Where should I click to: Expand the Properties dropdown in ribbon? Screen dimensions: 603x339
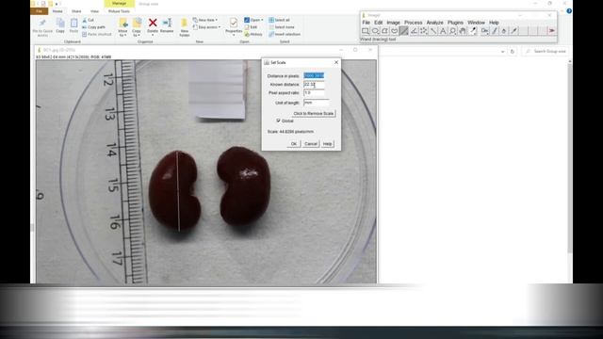tap(234, 35)
